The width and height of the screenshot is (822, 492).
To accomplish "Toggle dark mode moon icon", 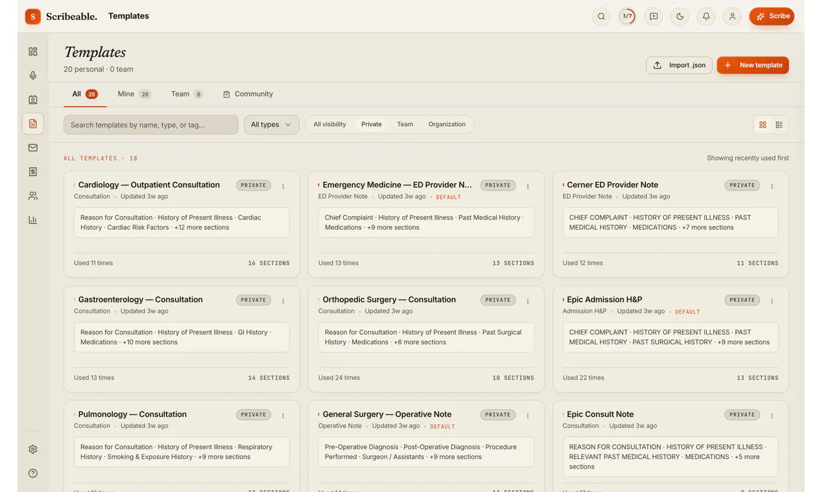I will (680, 16).
